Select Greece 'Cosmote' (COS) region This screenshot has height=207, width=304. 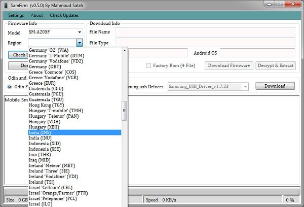point(74,72)
